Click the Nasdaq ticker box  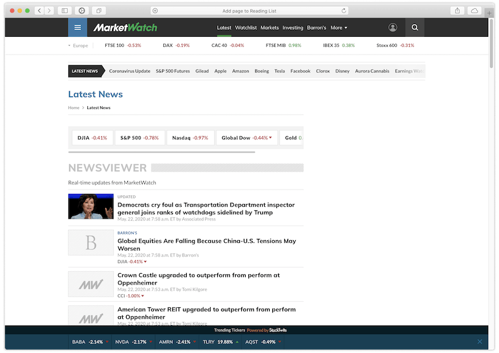191,138
